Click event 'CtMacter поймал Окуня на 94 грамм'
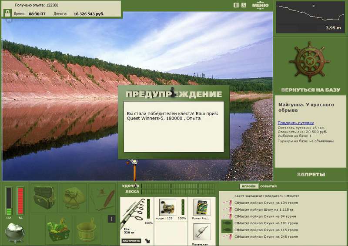 point(265,216)
